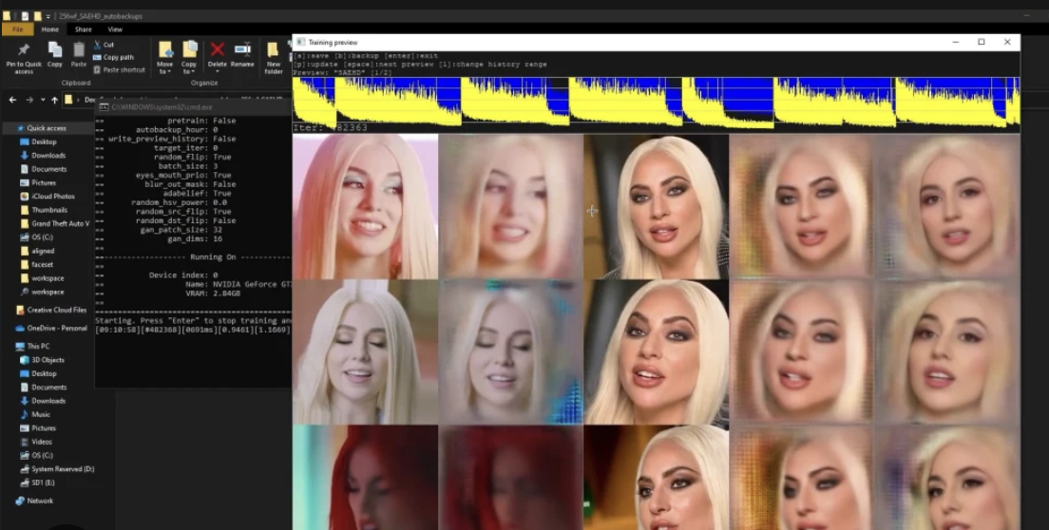Click the Training preview window icon
This screenshot has width=1049, height=530.
click(x=301, y=42)
